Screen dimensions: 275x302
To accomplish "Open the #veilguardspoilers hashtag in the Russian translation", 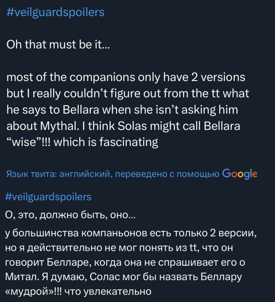I will click(x=49, y=197).
